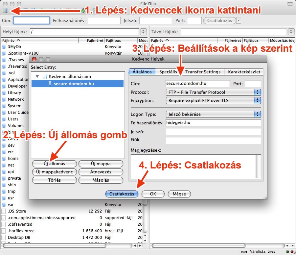Click the Új mappakedvenc button

(x=54, y=172)
